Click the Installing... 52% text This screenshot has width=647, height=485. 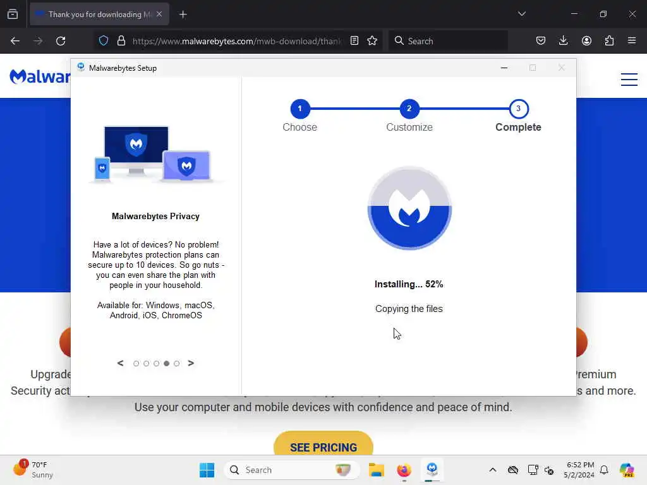point(409,284)
